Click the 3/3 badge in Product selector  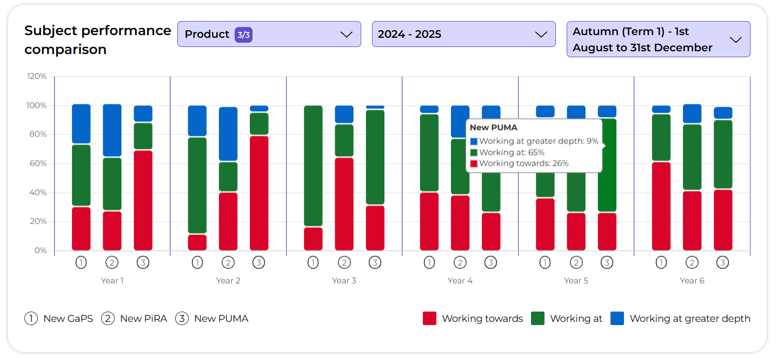pyautogui.click(x=243, y=35)
